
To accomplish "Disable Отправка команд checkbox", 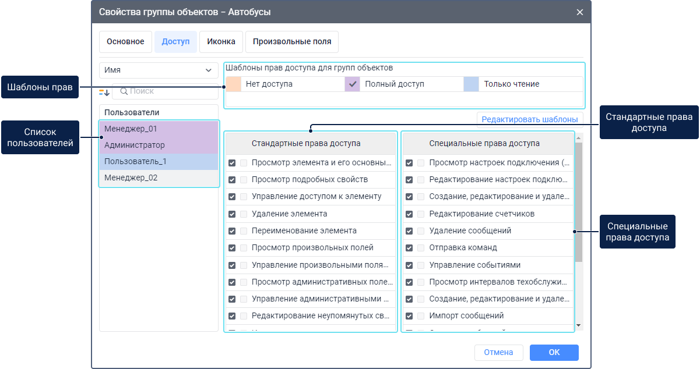I will [409, 248].
